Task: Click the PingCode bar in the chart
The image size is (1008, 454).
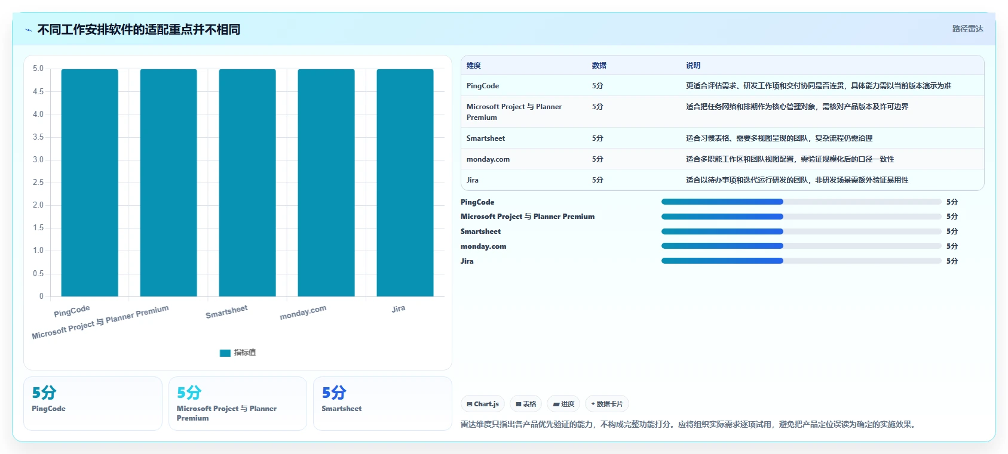Action: pos(90,183)
